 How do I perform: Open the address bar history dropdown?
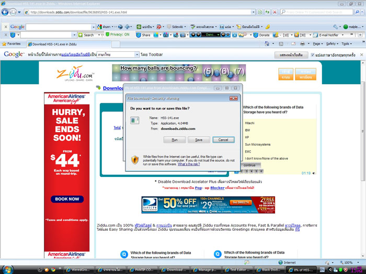pyautogui.click(x=253, y=12)
